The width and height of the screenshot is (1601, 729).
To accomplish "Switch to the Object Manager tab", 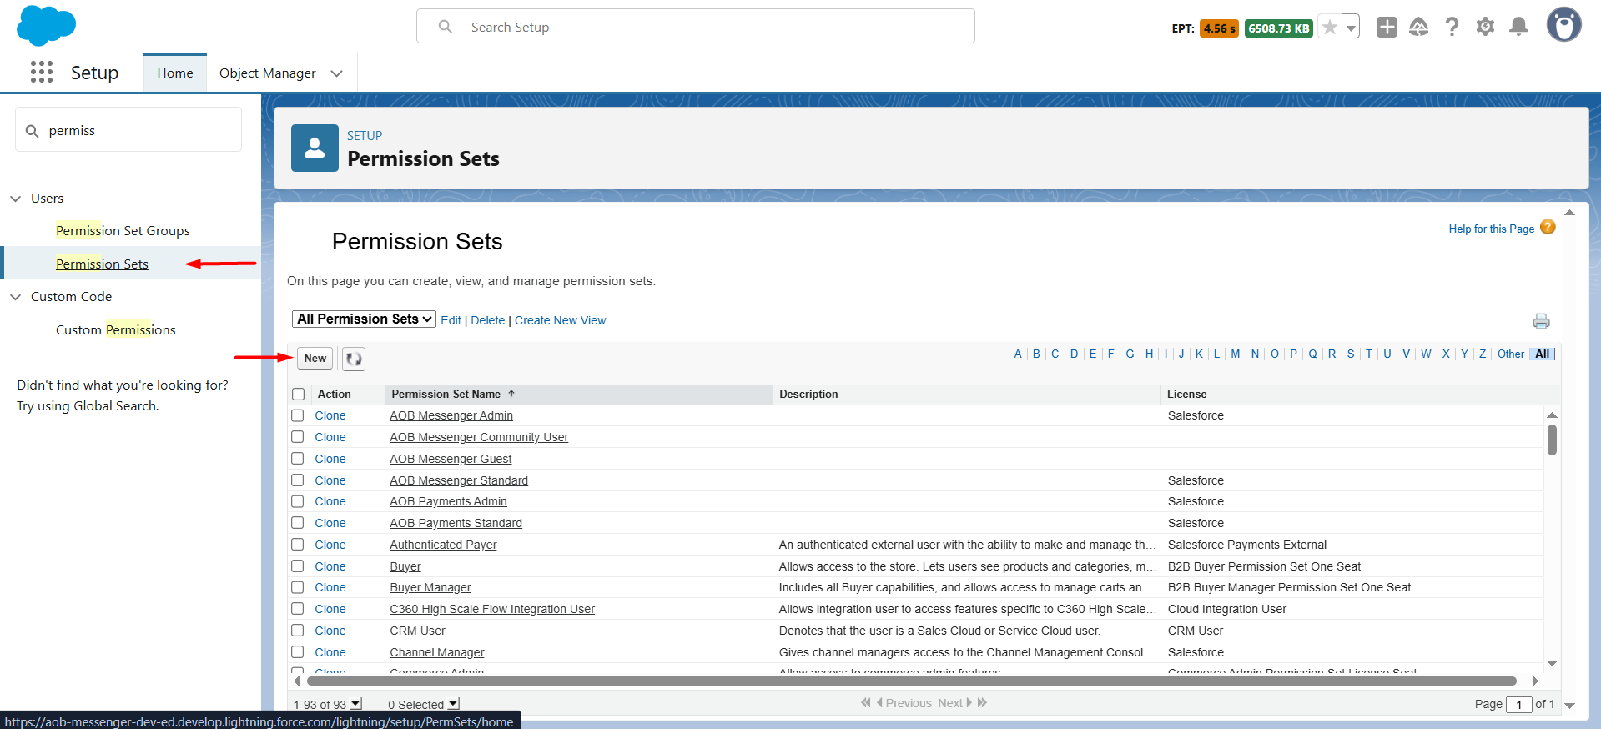I will point(268,73).
